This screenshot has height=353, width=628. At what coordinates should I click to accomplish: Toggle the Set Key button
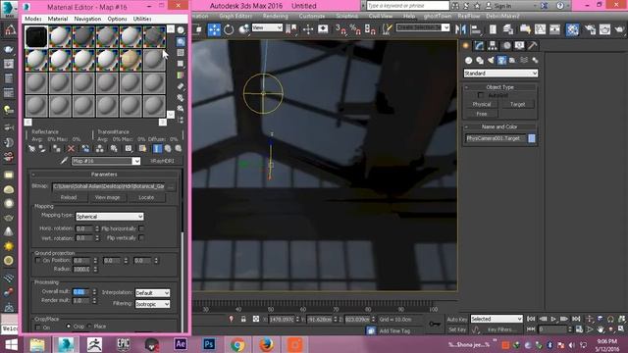coord(457,329)
